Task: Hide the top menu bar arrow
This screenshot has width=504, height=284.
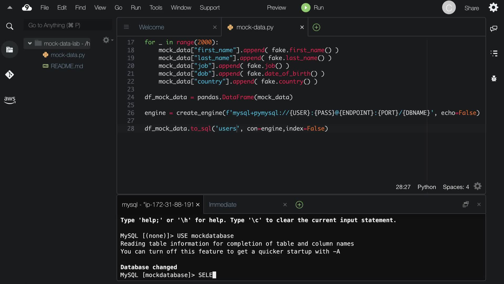Action: (10, 8)
